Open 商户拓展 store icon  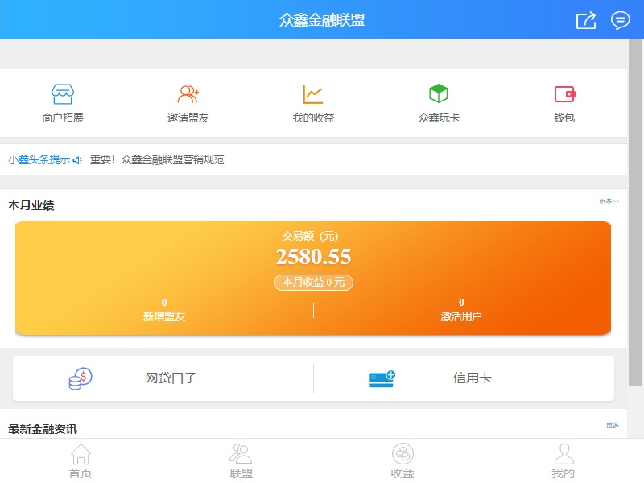(63, 94)
